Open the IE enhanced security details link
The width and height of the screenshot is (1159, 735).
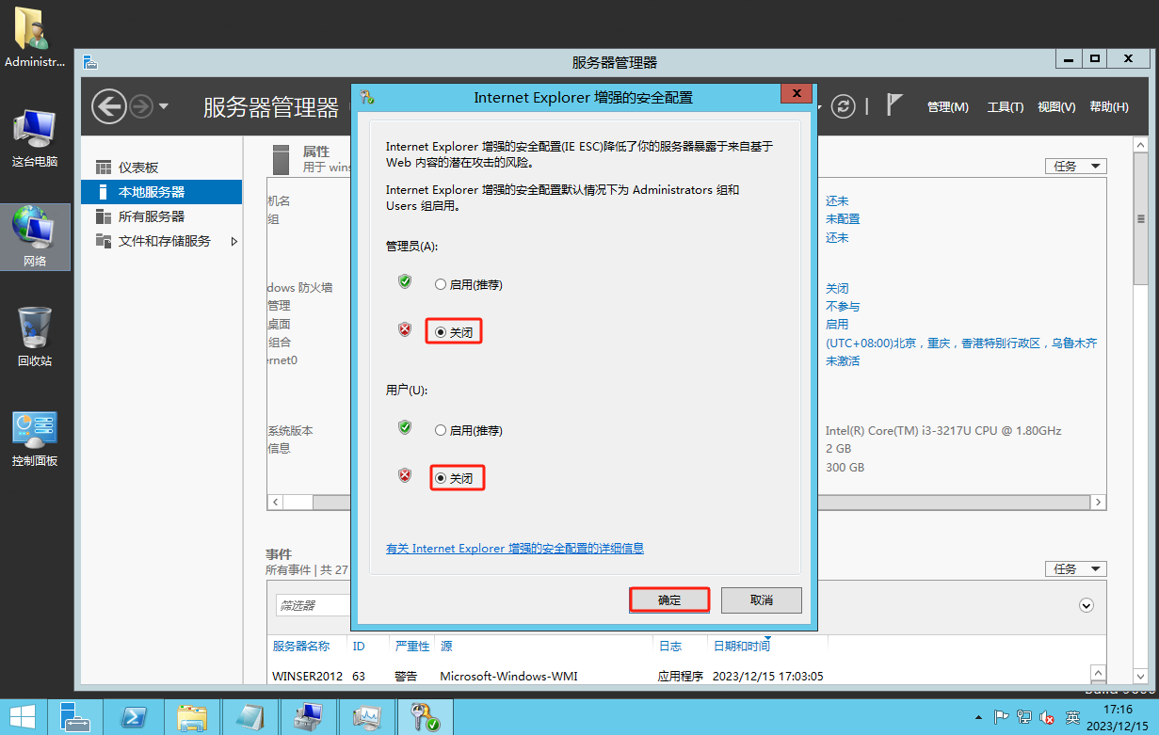click(x=515, y=548)
